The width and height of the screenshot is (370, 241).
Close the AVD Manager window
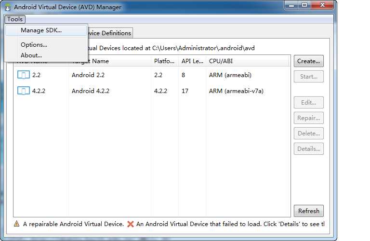tap(322, 5)
